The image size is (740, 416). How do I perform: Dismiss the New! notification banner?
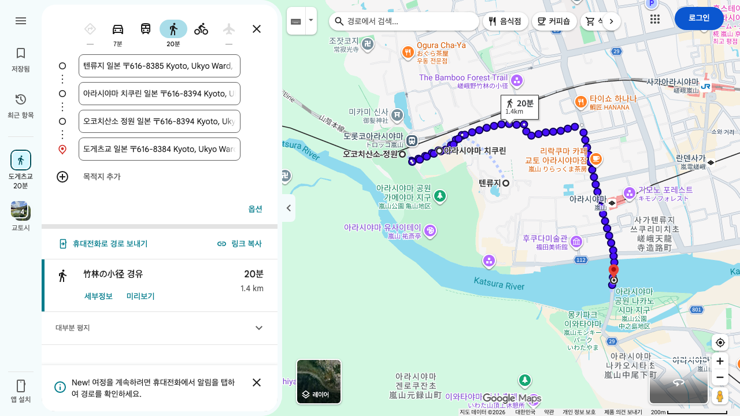pos(257,382)
